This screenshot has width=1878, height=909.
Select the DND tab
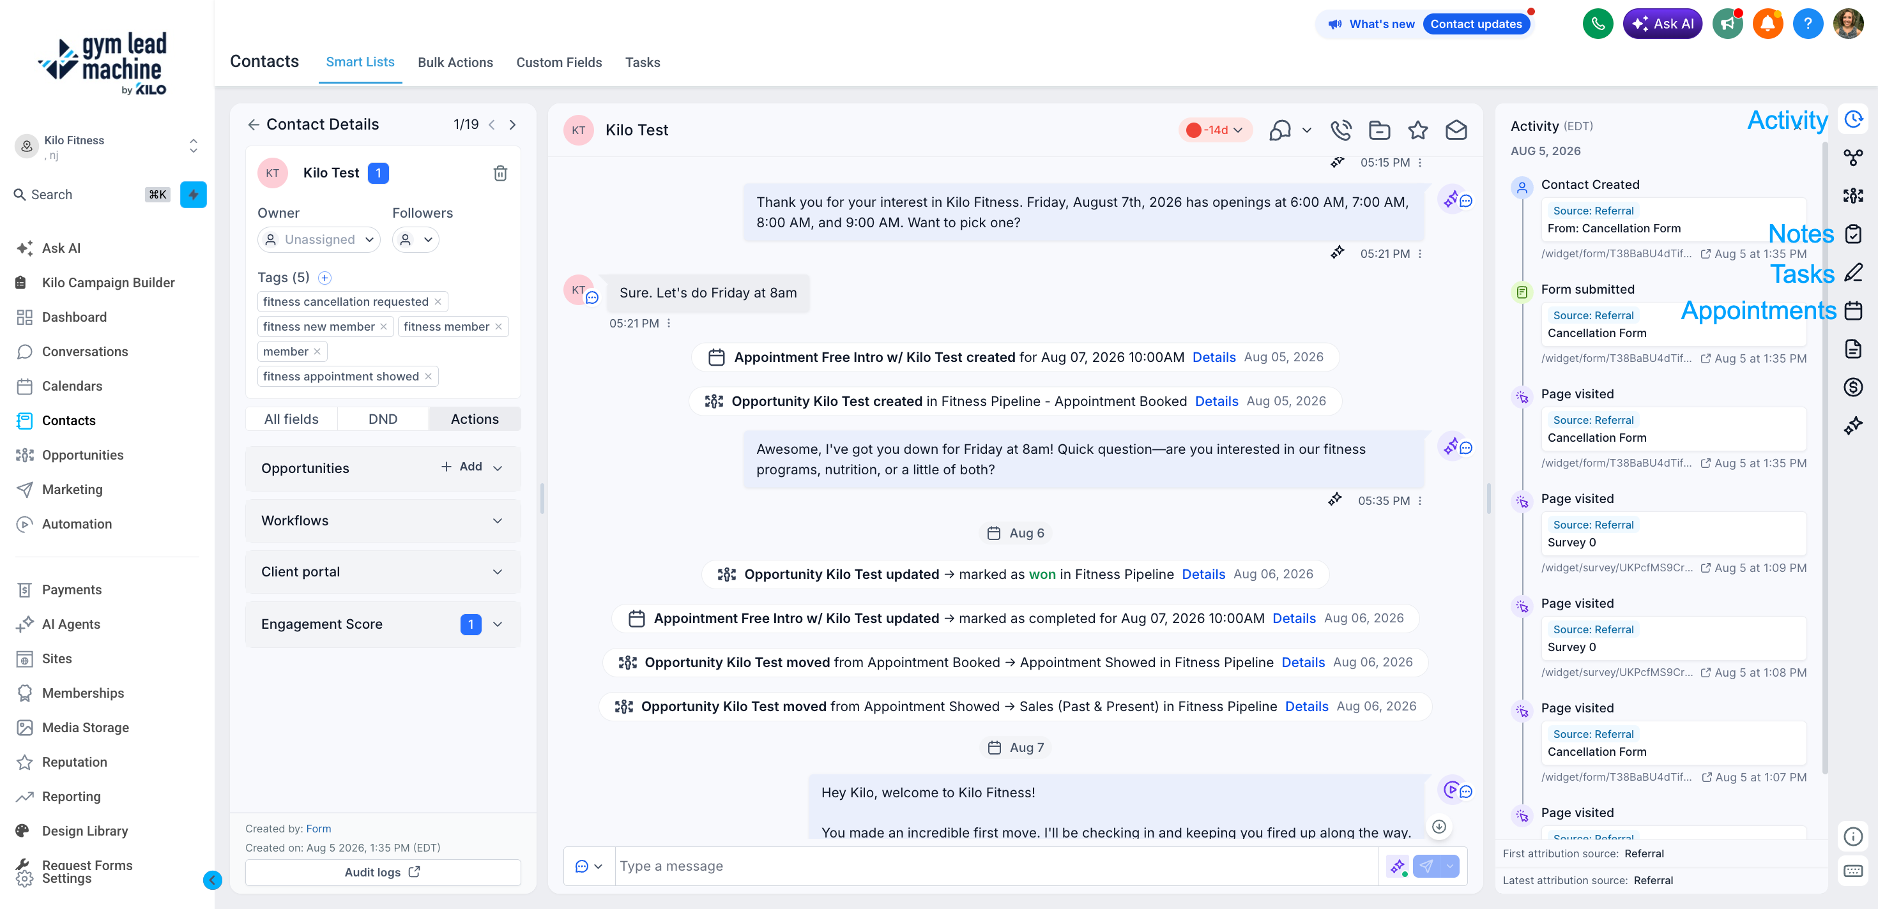pos(383,419)
